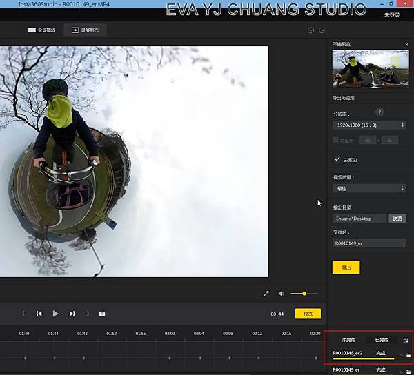Click the yellow 预览 preview button
This screenshot has width=414, height=375.
click(308, 314)
